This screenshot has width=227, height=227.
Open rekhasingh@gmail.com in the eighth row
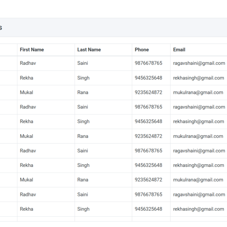(x=199, y=165)
